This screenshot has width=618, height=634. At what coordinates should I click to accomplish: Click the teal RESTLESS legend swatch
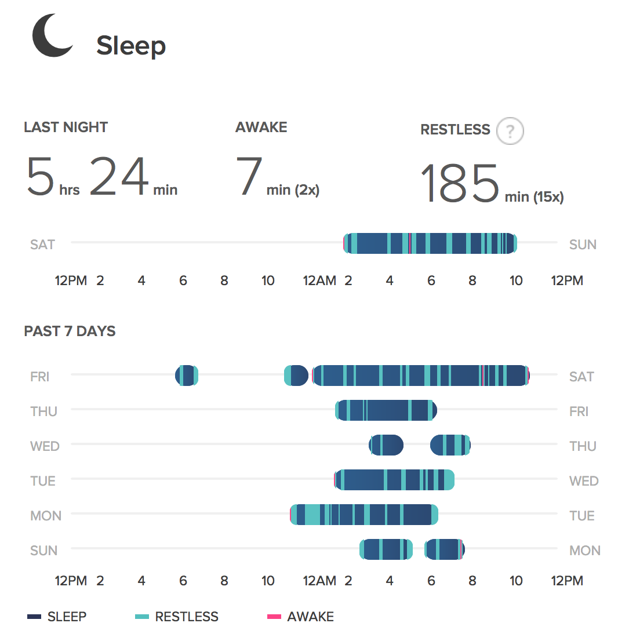tap(142, 617)
